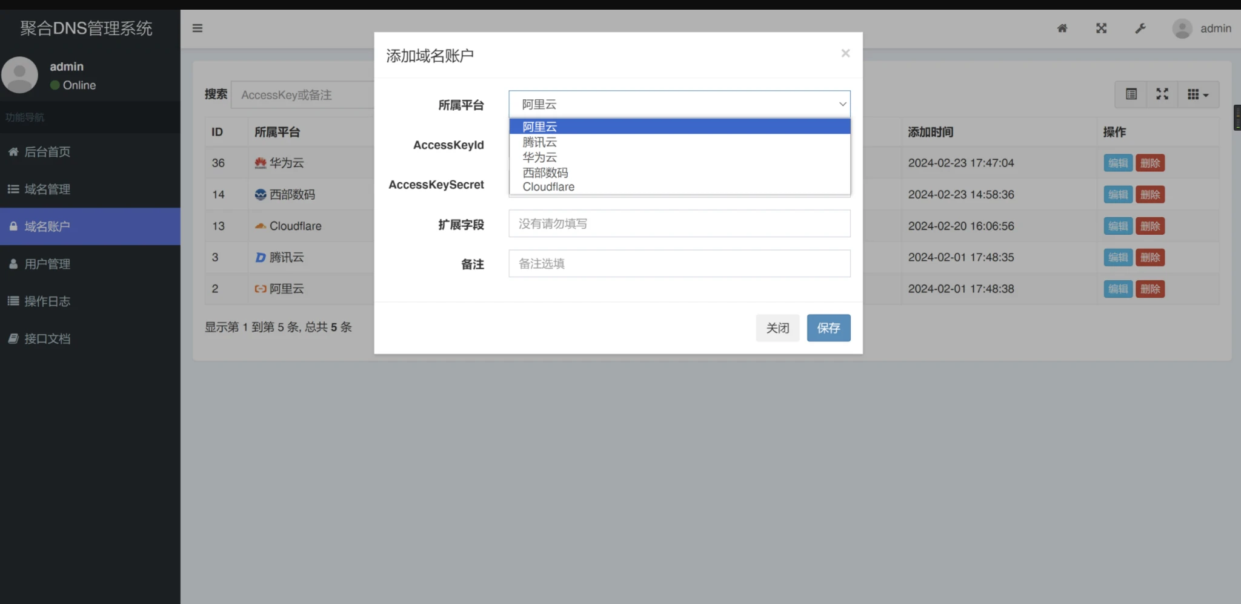Open the columns grid dropdown
Screen dimensions: 1241x604
click(1197, 94)
